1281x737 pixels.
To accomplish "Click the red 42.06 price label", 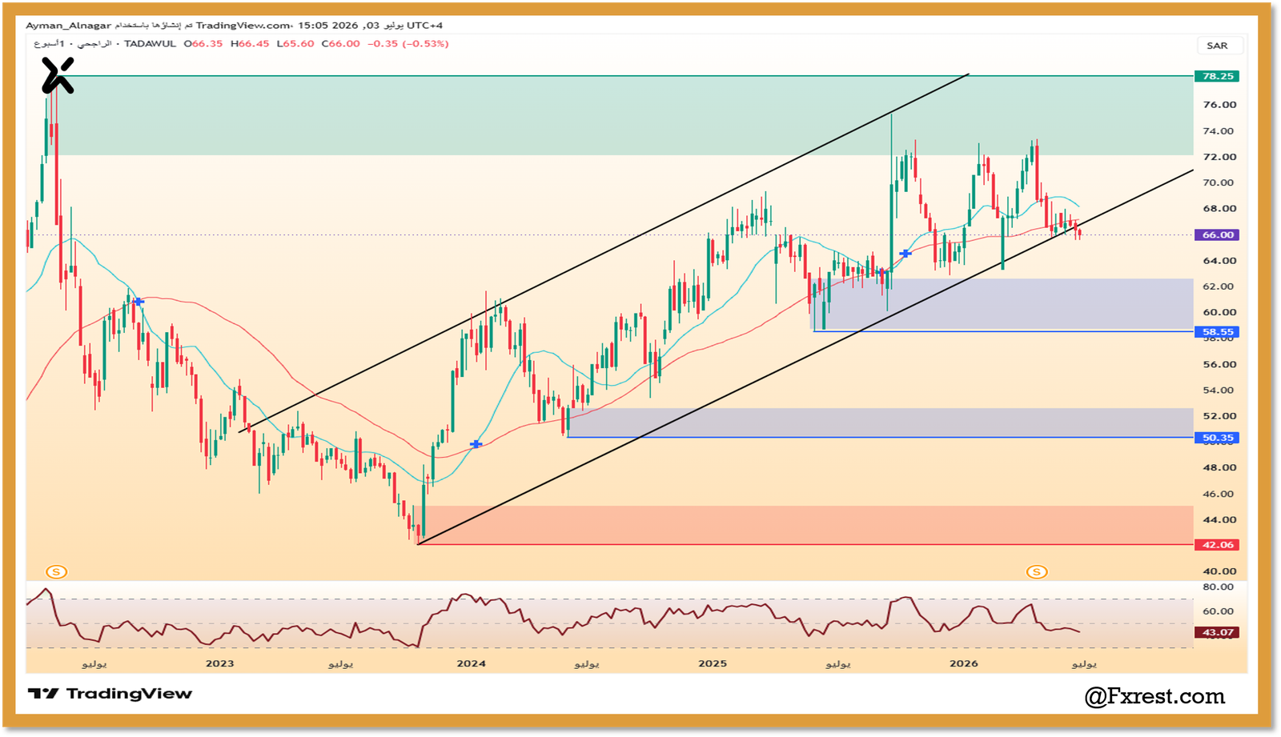I will 1217,545.
